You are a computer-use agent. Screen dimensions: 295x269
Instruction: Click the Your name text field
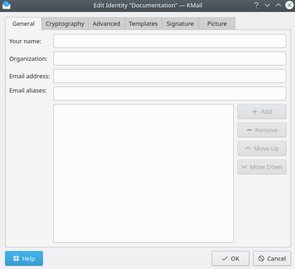pos(170,41)
